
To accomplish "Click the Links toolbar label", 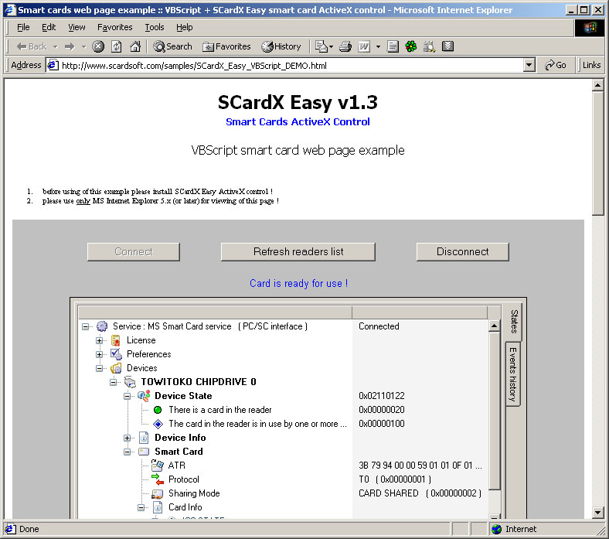I will pyautogui.click(x=591, y=65).
